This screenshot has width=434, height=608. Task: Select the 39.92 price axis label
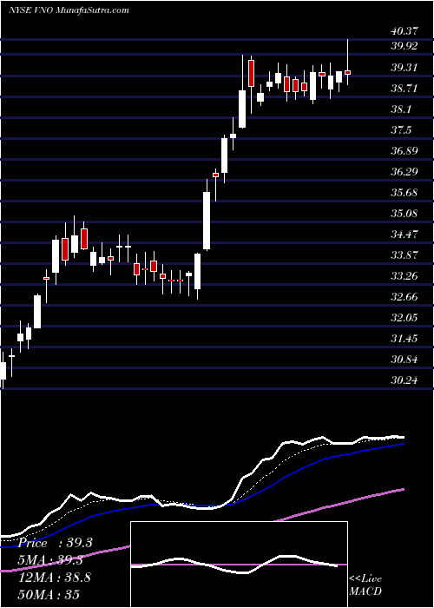point(405,46)
